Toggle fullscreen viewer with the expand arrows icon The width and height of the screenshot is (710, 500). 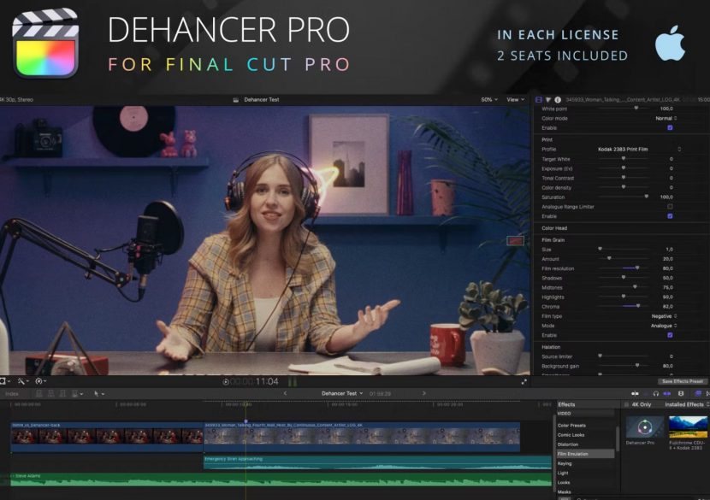(524, 381)
